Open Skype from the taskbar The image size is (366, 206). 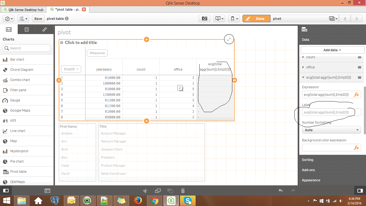click(188, 200)
